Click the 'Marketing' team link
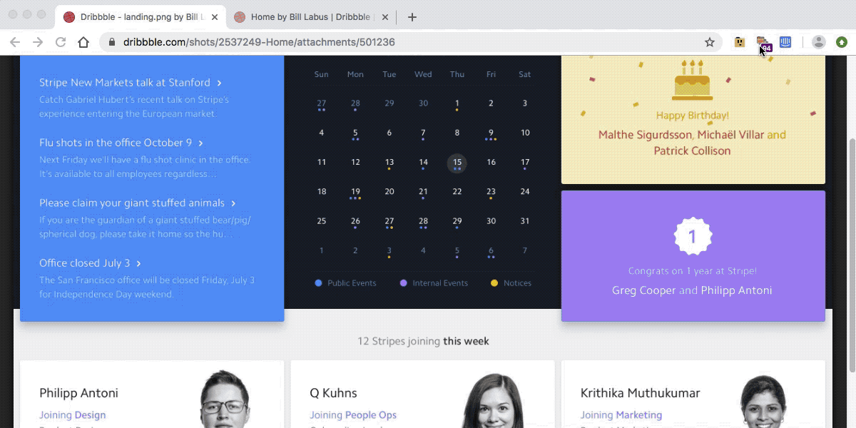The image size is (856, 428). [638, 415]
